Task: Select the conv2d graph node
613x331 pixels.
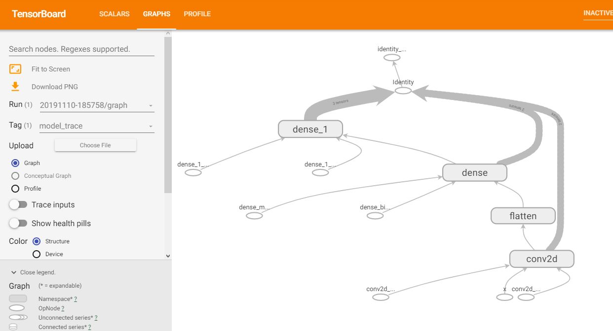Action: pyautogui.click(x=542, y=259)
